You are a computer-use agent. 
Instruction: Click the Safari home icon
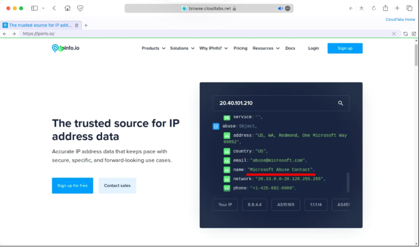67,8
